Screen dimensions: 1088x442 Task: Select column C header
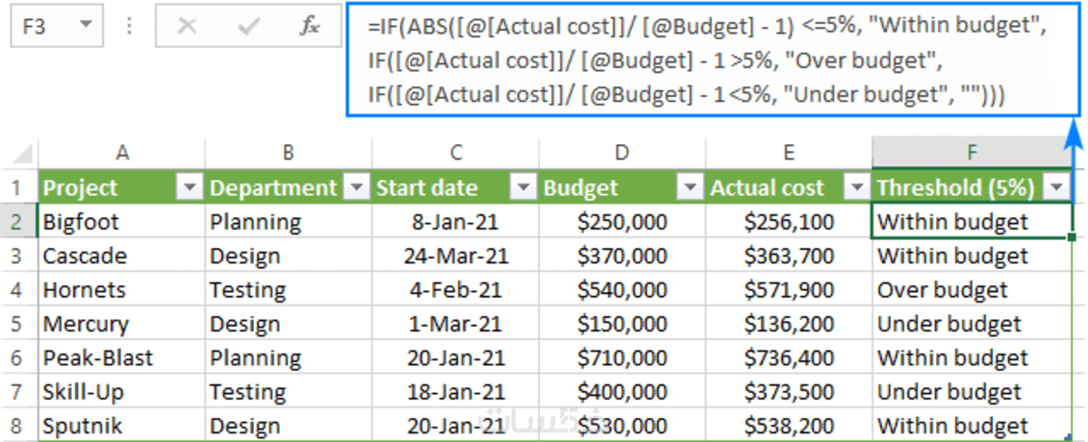coord(455,152)
